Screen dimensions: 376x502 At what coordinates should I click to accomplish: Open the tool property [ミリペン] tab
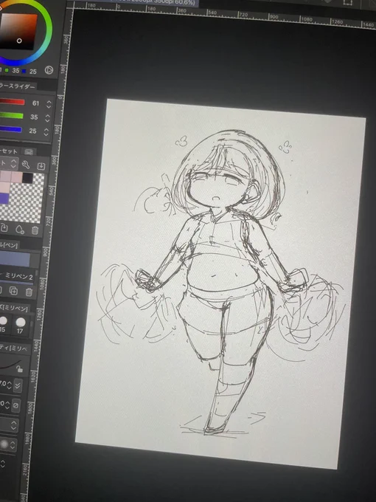point(14,348)
